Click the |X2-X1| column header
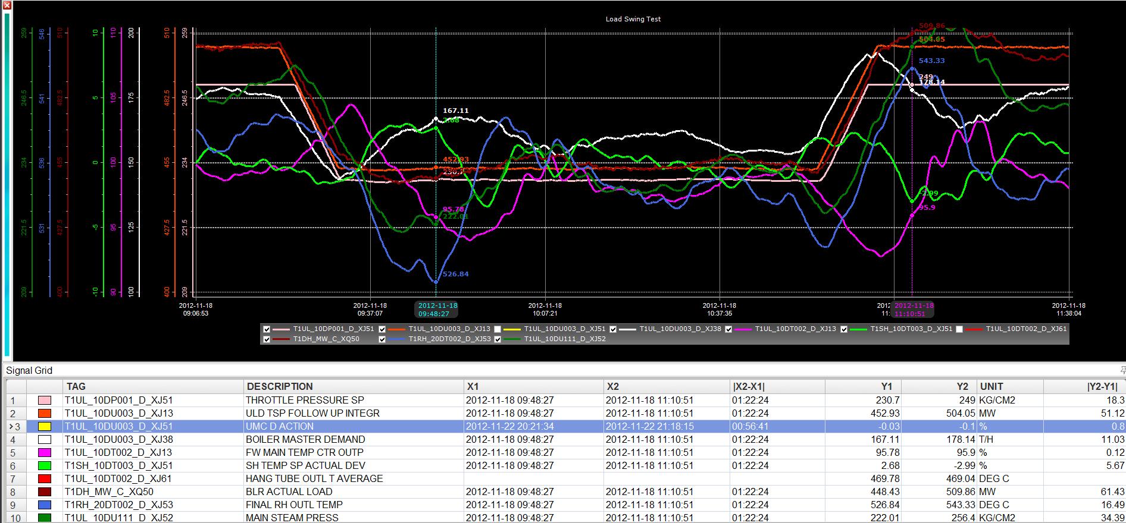Image resolution: width=1126 pixels, height=523 pixels. coord(778,386)
